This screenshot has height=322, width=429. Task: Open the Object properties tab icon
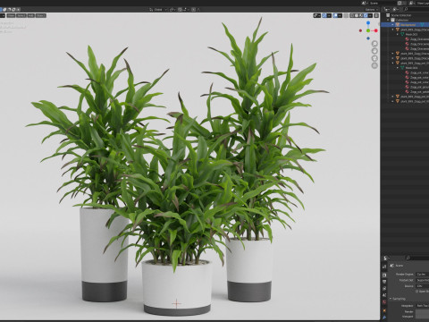point(384,311)
